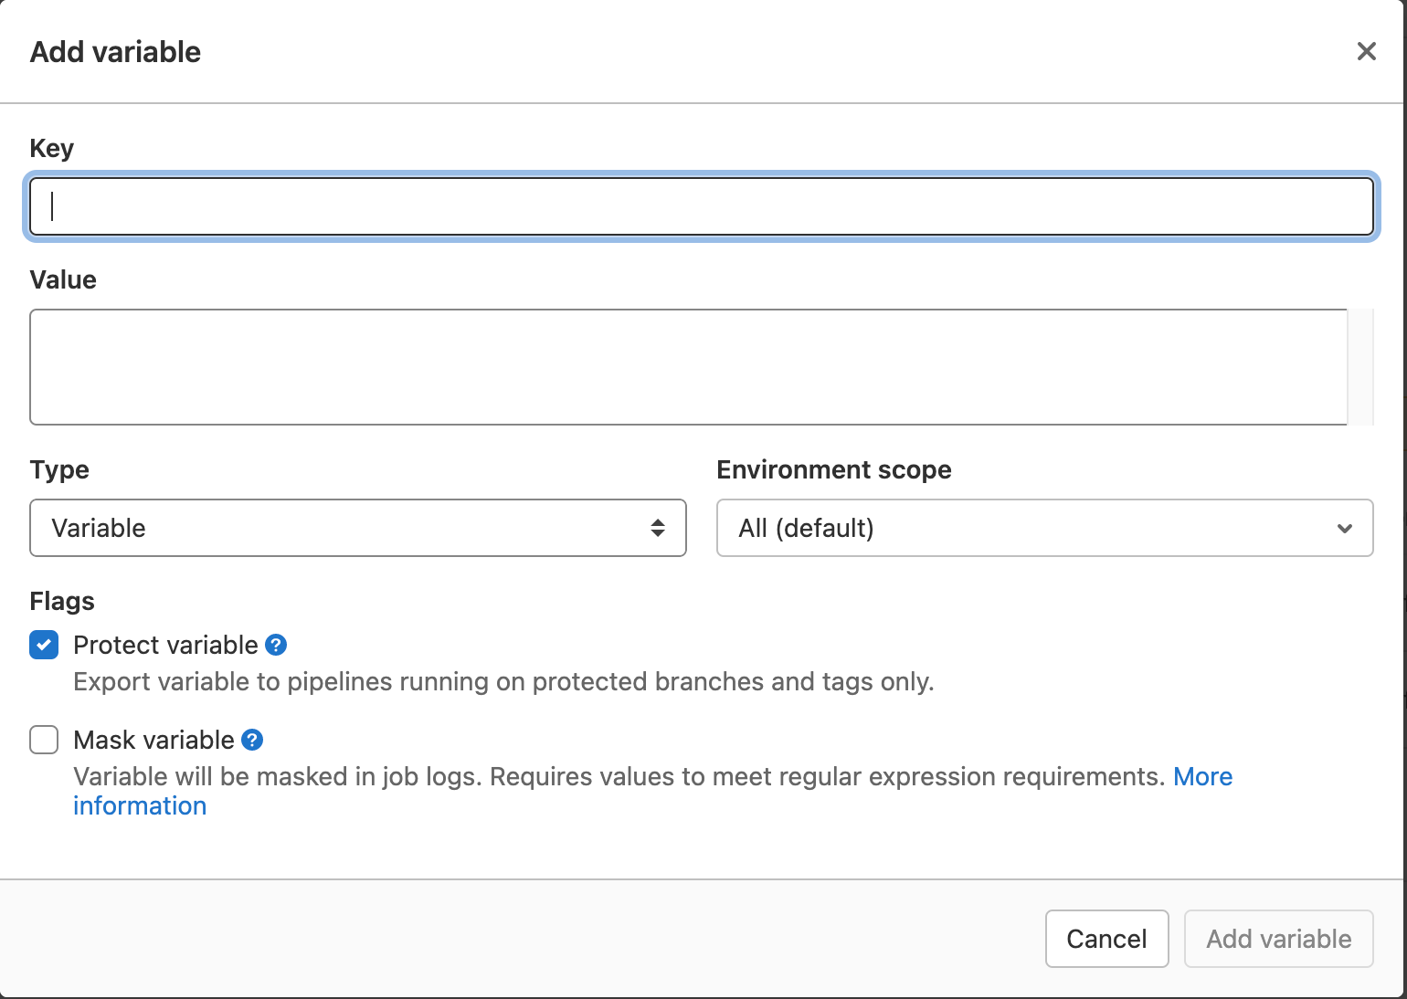Viewport: 1407px width, 999px height.
Task: Click the up-down chevron in the Type selector
Action: (x=659, y=528)
